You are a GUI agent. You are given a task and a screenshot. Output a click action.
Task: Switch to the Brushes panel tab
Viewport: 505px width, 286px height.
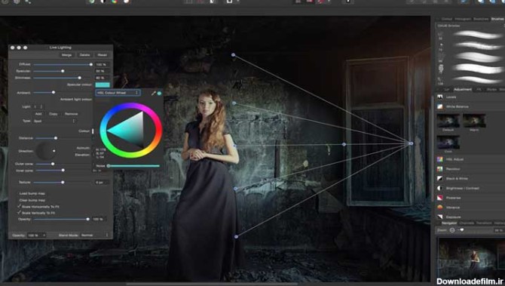click(x=497, y=19)
